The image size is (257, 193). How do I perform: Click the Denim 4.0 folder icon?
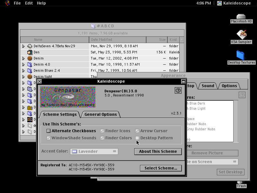pos(30,64)
